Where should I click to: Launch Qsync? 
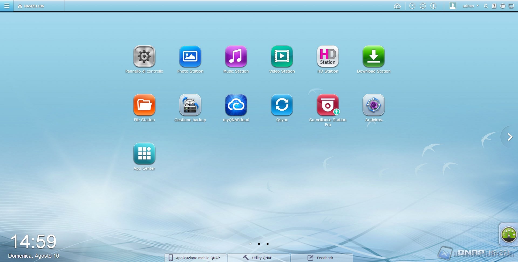click(282, 105)
